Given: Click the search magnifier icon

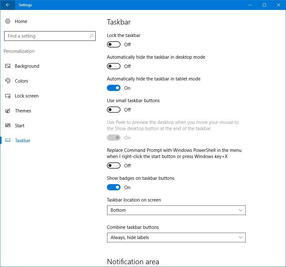Looking at the screenshot, I should pyautogui.click(x=91, y=36).
